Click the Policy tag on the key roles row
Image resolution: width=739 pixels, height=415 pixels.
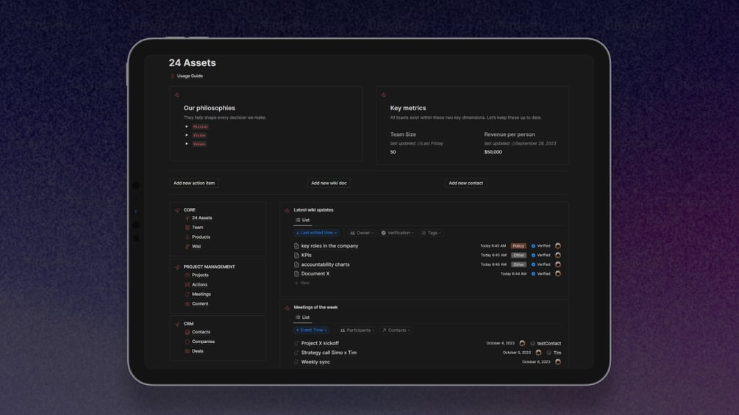[518, 246]
